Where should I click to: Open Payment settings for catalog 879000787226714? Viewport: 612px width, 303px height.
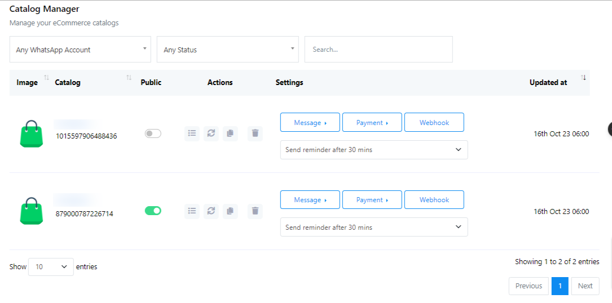point(372,200)
